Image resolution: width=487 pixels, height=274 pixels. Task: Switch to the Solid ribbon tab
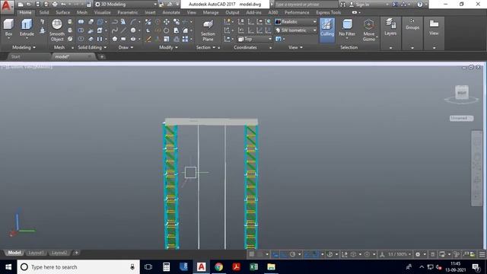[x=44, y=12]
